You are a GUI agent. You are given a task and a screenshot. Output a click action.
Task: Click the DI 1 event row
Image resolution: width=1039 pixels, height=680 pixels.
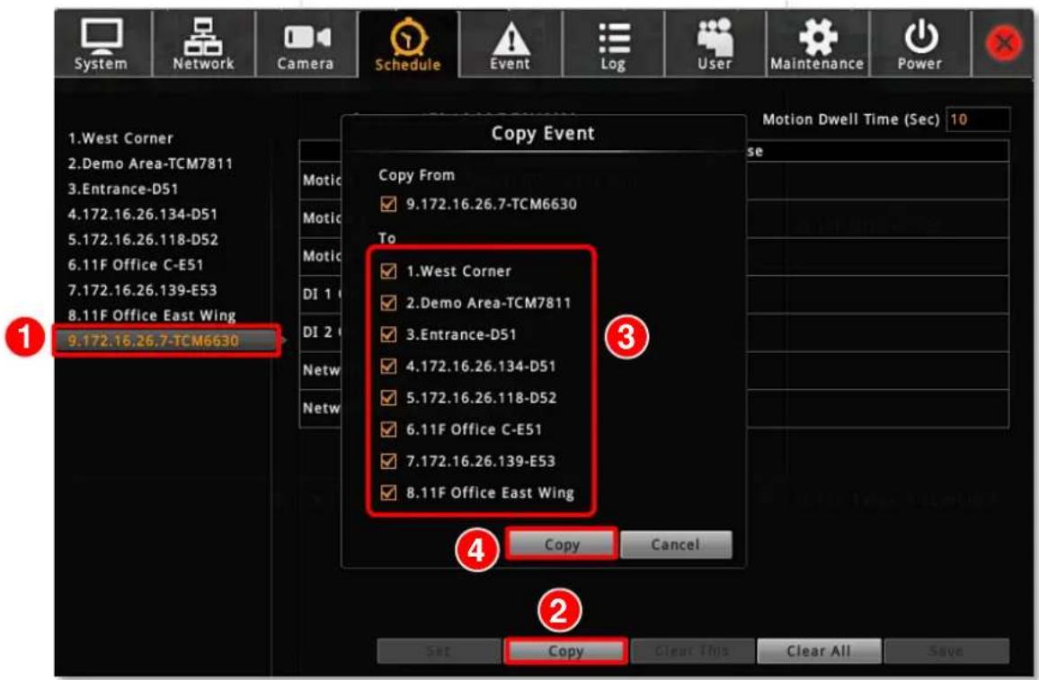coord(653,294)
